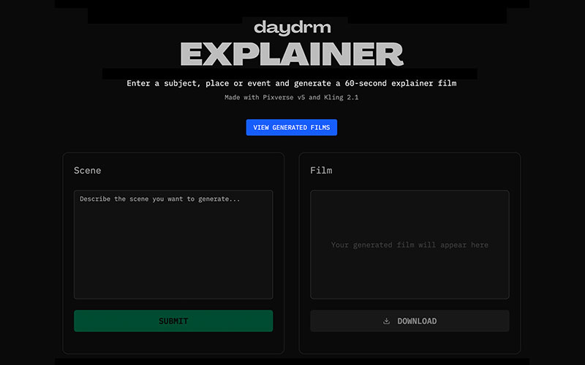Click the Scene panel heading
585x365 pixels.
point(87,171)
